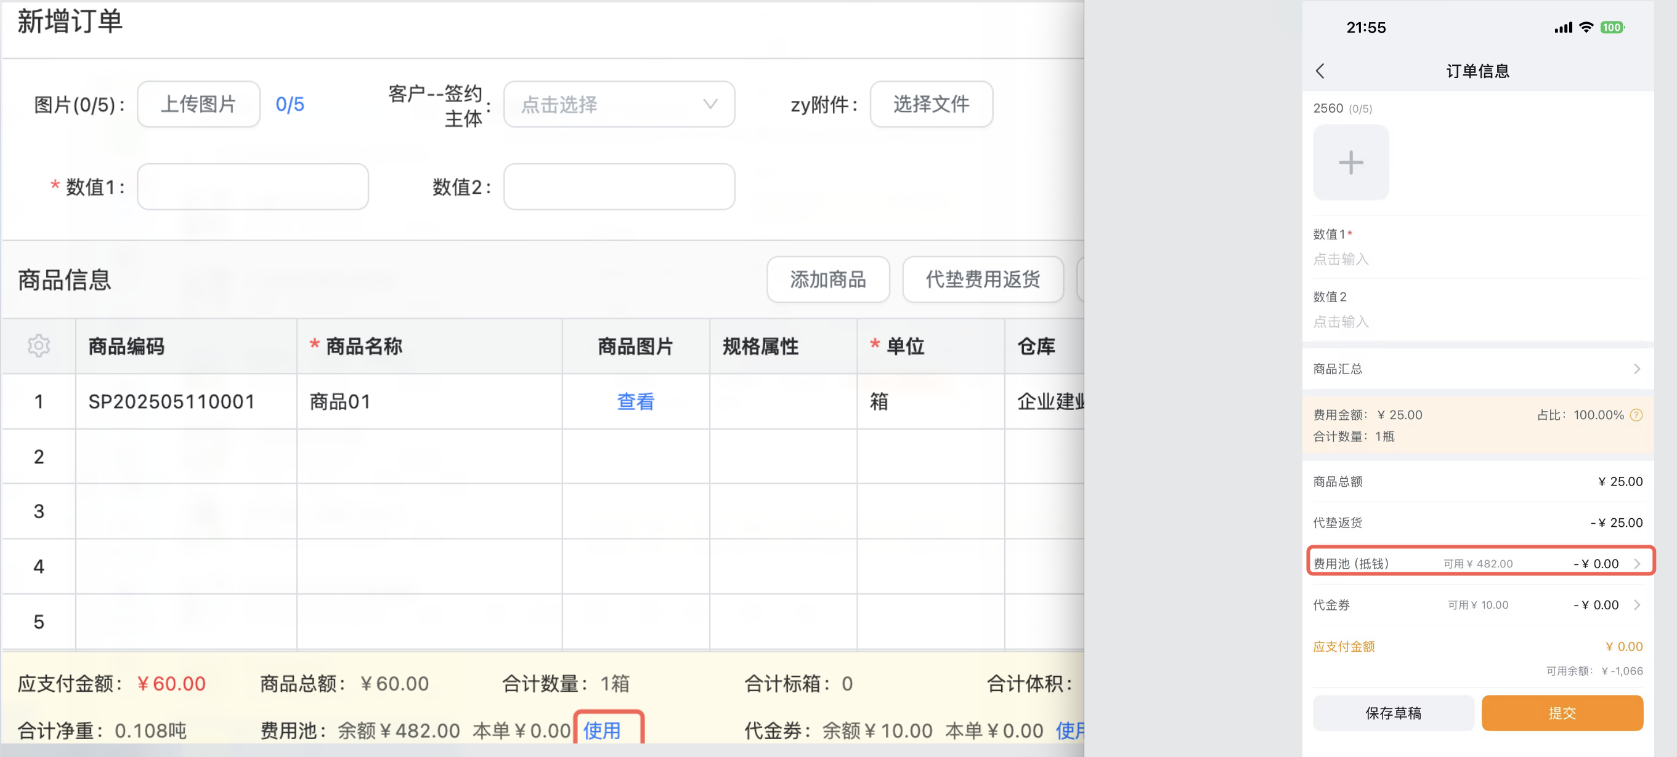Click the table column settings gear icon

pos(38,346)
